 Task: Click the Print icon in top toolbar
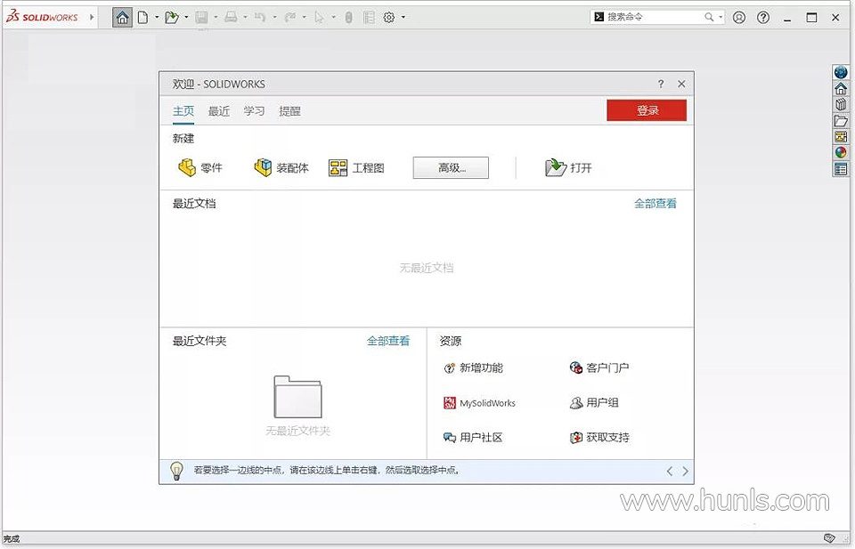click(232, 18)
